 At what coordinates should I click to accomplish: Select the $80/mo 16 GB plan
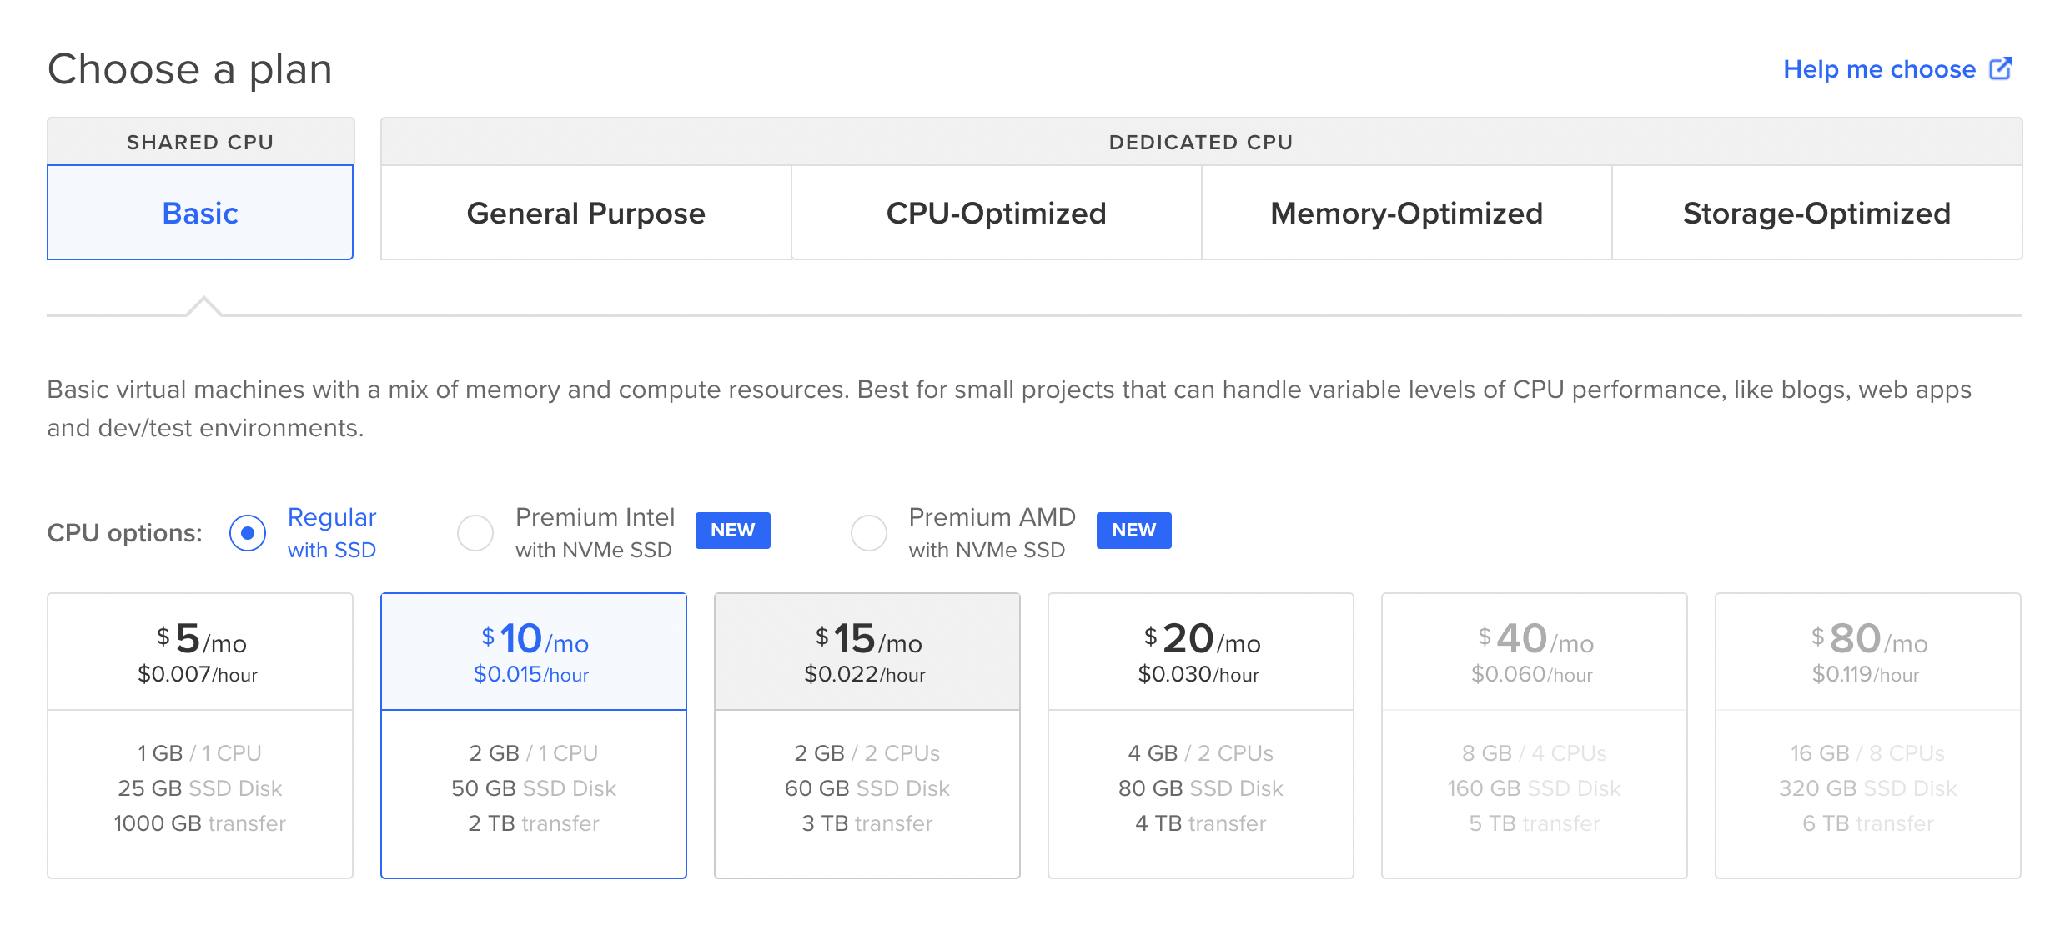click(1868, 735)
